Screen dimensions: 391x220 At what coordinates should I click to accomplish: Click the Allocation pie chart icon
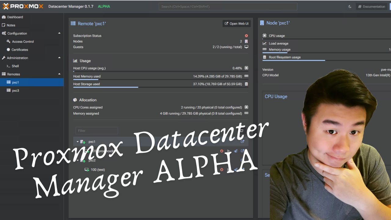click(x=75, y=100)
